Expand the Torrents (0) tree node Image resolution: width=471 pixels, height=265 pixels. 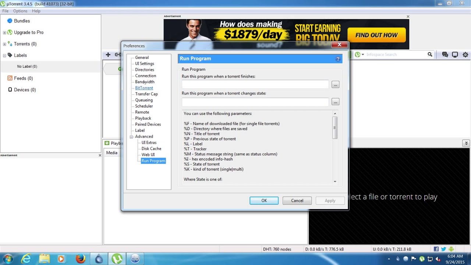4,44
